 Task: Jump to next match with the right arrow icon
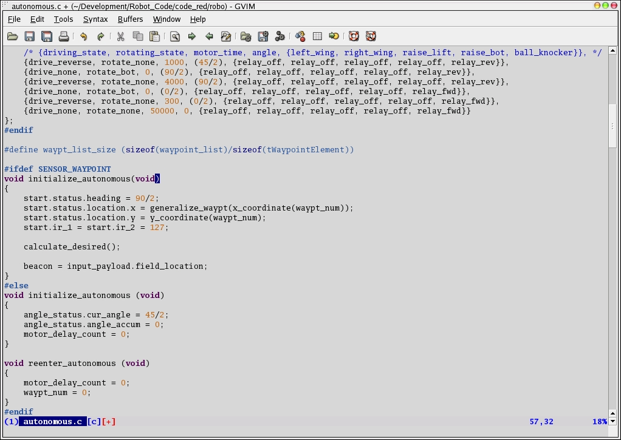192,36
